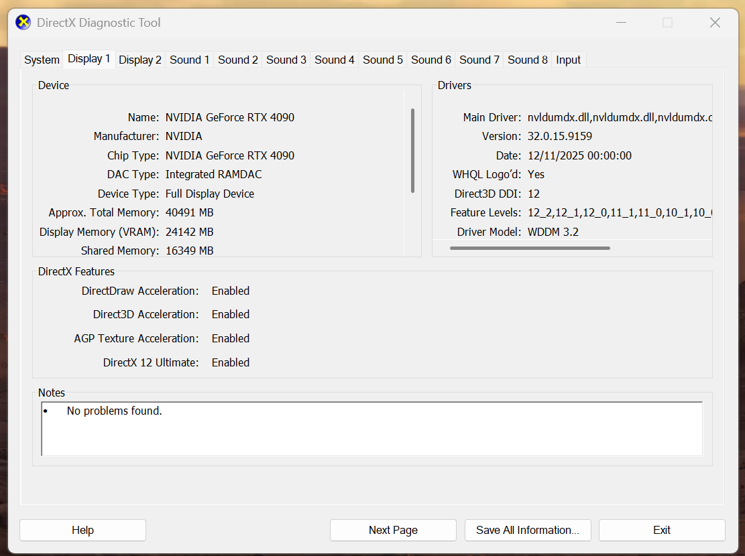The width and height of the screenshot is (745, 556).
Task: Switch to Sound 4 tab
Action: [334, 60]
